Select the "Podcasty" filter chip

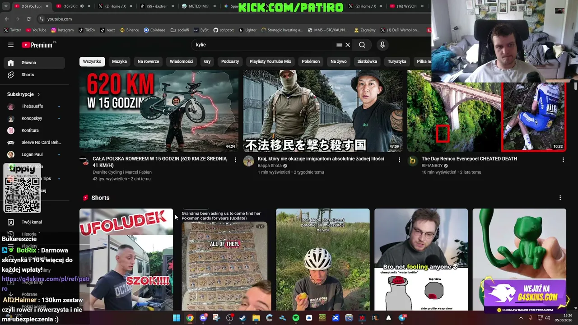(230, 61)
